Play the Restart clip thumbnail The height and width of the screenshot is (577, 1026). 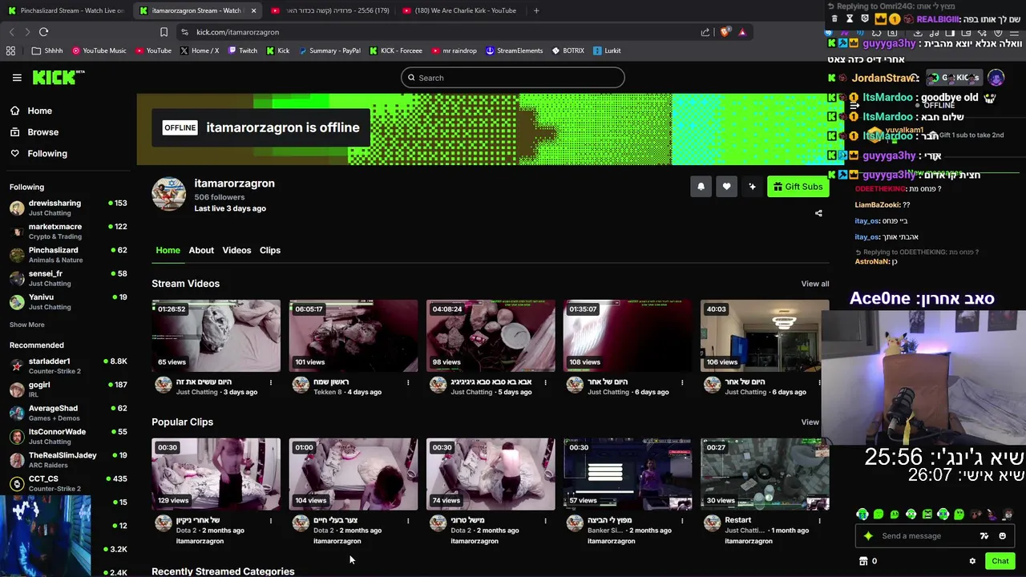click(765, 474)
